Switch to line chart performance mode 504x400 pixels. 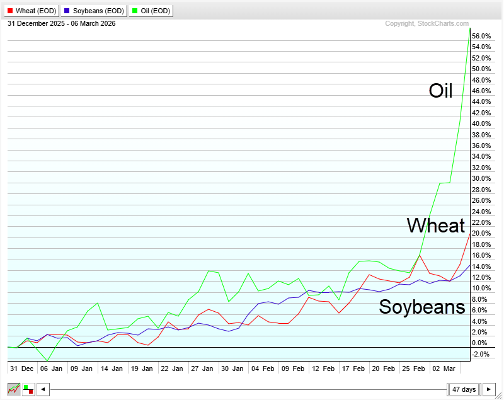(x=13, y=389)
